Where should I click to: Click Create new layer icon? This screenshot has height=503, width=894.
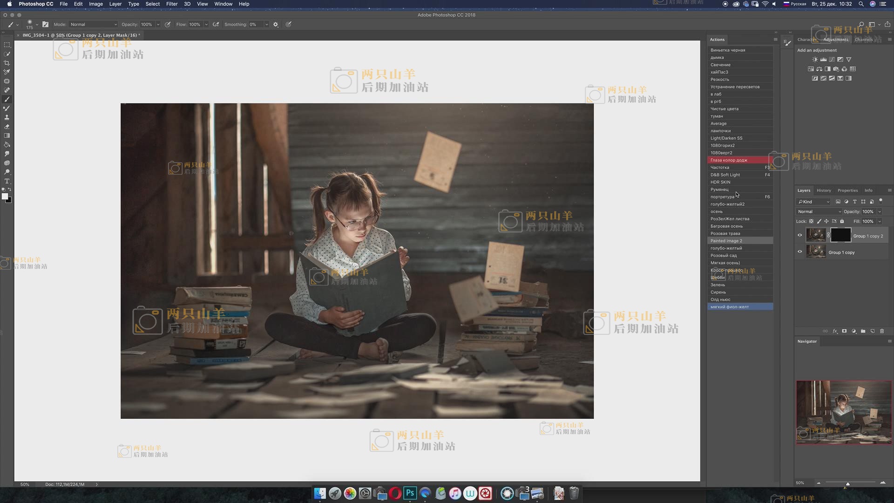pos(873,331)
